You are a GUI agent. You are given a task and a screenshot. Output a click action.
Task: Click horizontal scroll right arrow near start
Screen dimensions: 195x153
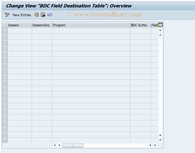coord(60,145)
